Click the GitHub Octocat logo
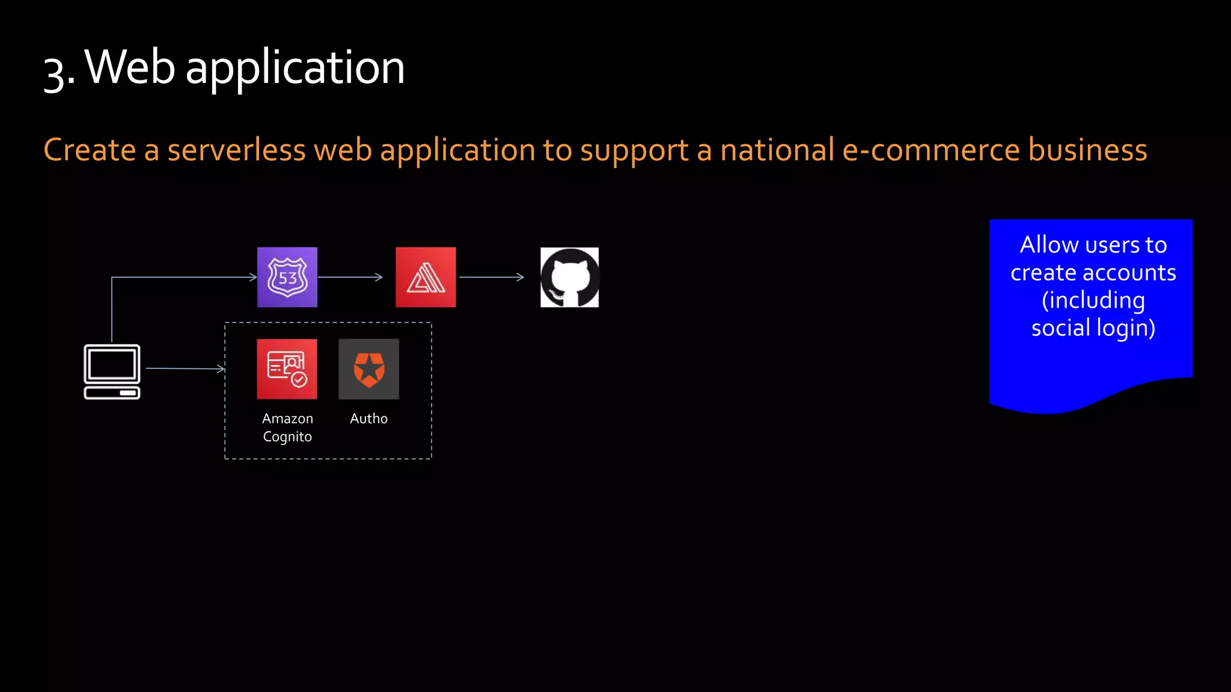Viewport: 1231px width, 692px height. tap(569, 277)
